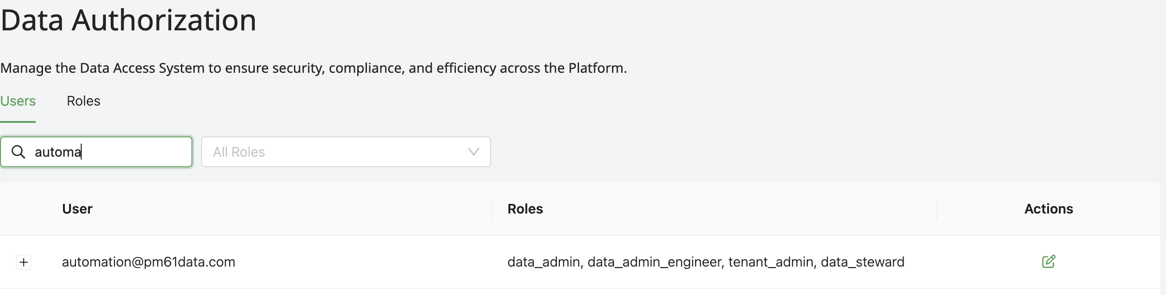Viewport: 1166px width, 295px height.
Task: Click the data_steward text in the roles cell
Action: tap(862, 262)
